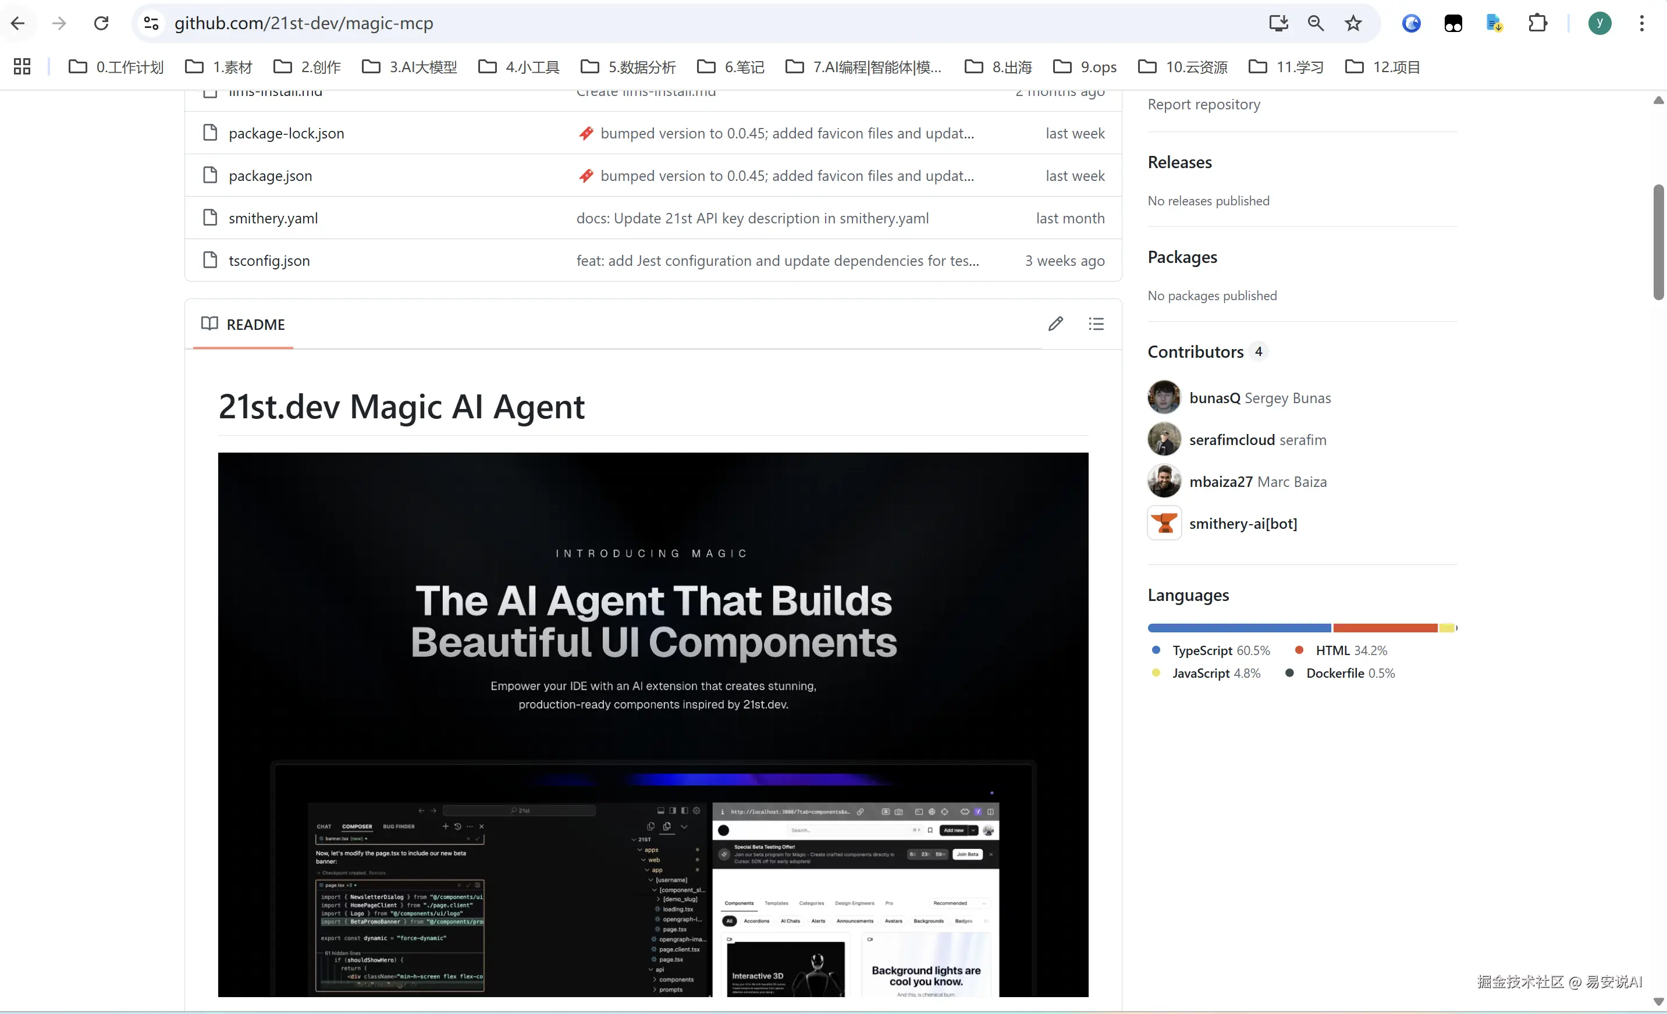Click the edit README pencil icon
The width and height of the screenshot is (1667, 1014).
point(1055,324)
